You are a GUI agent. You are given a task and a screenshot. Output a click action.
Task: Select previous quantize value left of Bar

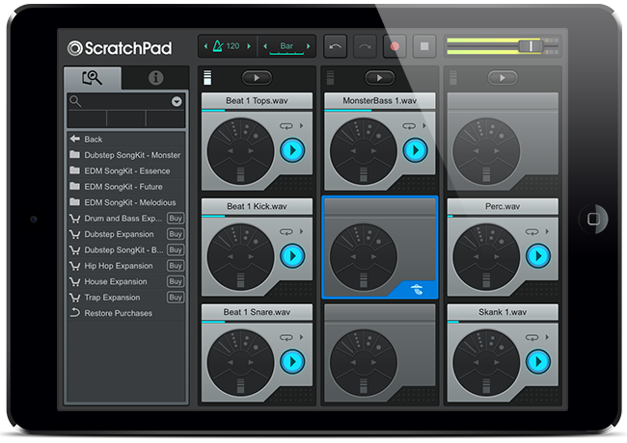tap(264, 46)
